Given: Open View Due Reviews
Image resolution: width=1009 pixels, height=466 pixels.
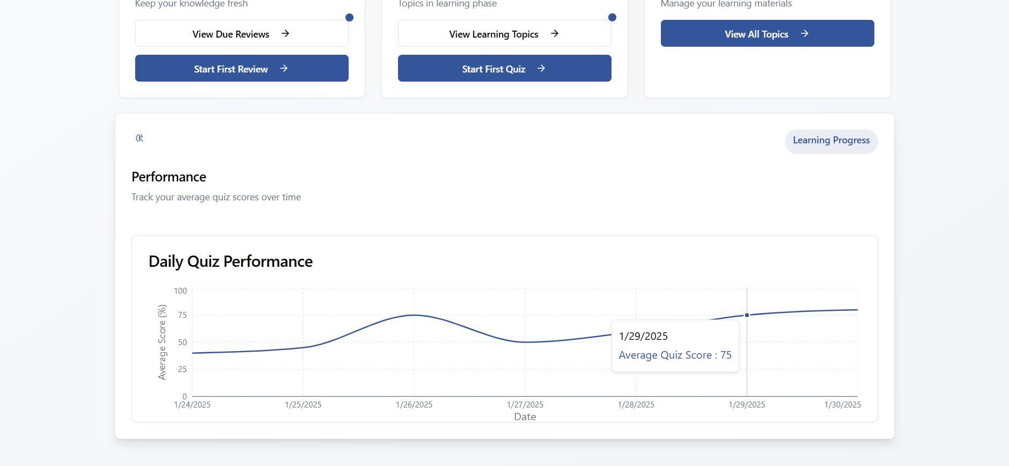Looking at the screenshot, I should point(241,33).
